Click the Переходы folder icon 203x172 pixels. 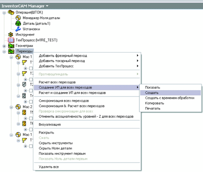pos(11,51)
